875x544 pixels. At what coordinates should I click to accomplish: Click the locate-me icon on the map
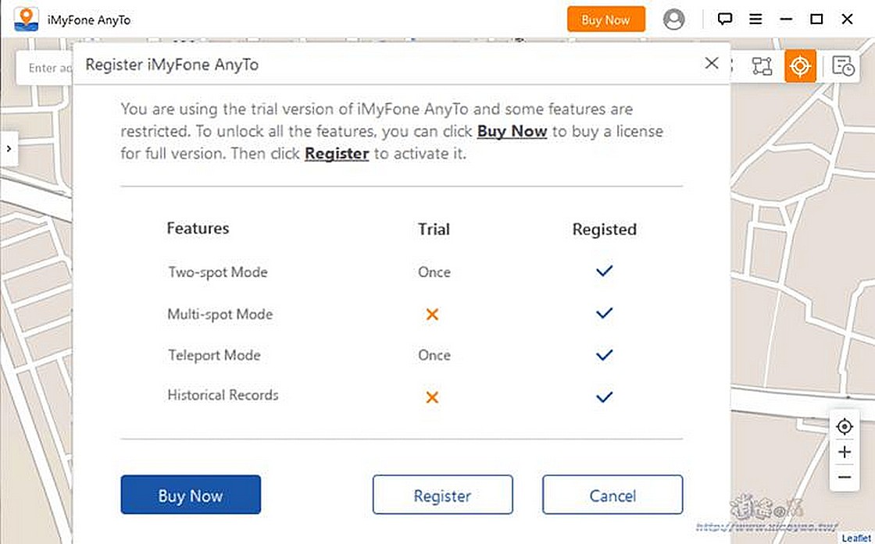[x=845, y=426]
